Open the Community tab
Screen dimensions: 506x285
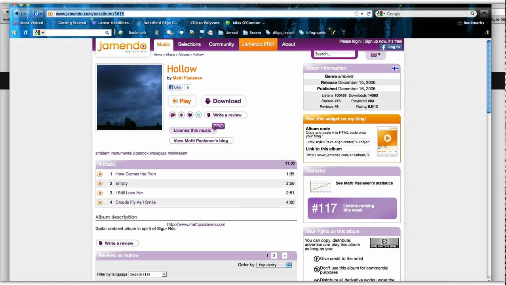click(221, 44)
